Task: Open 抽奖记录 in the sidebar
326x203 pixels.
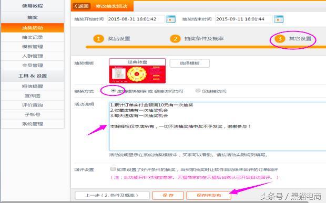Action: click(33, 37)
